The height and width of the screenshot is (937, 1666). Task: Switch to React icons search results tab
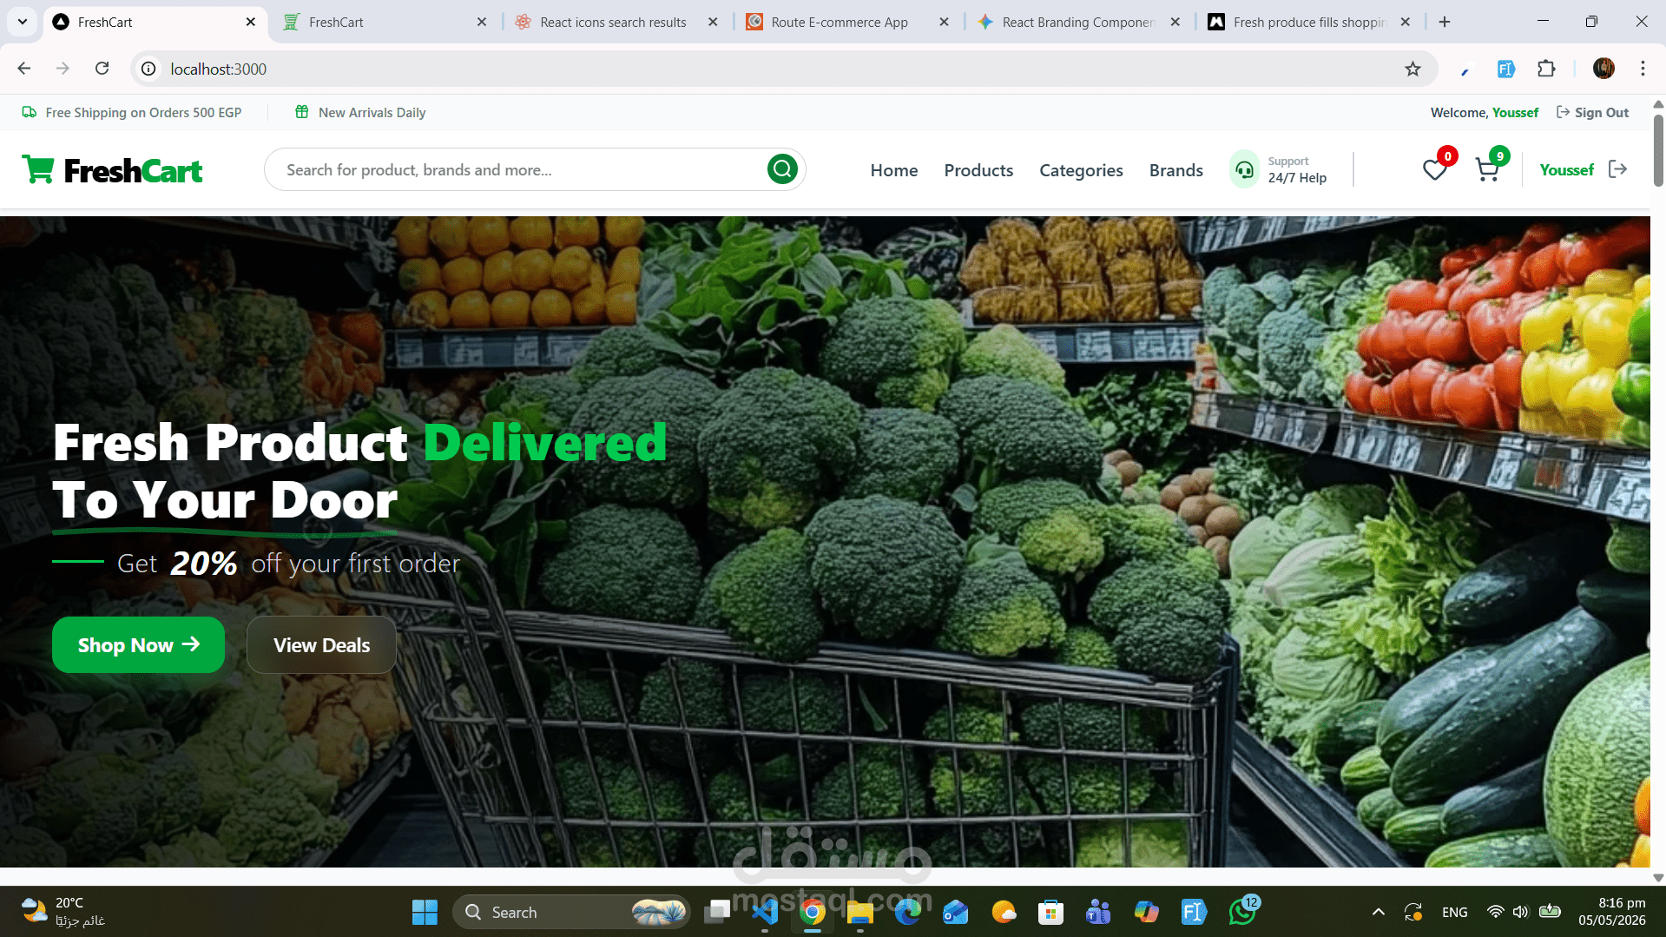coord(616,22)
